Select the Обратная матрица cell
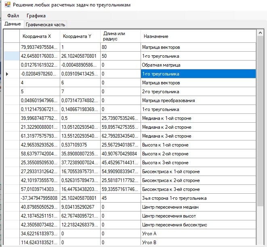 (198, 65)
